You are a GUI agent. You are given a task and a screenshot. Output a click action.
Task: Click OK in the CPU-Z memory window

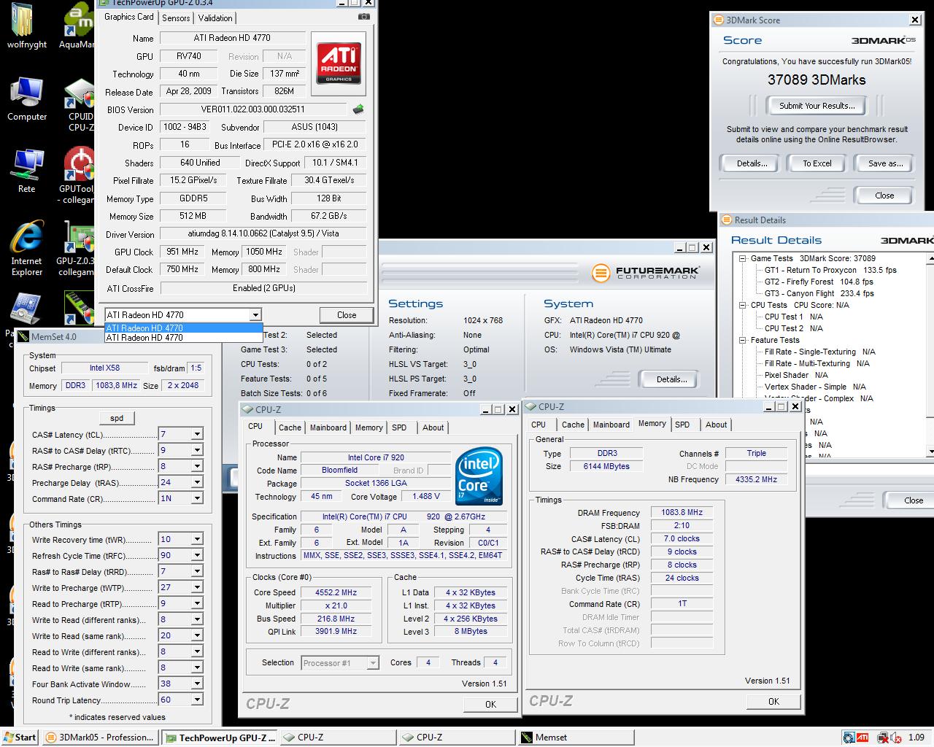click(x=773, y=701)
